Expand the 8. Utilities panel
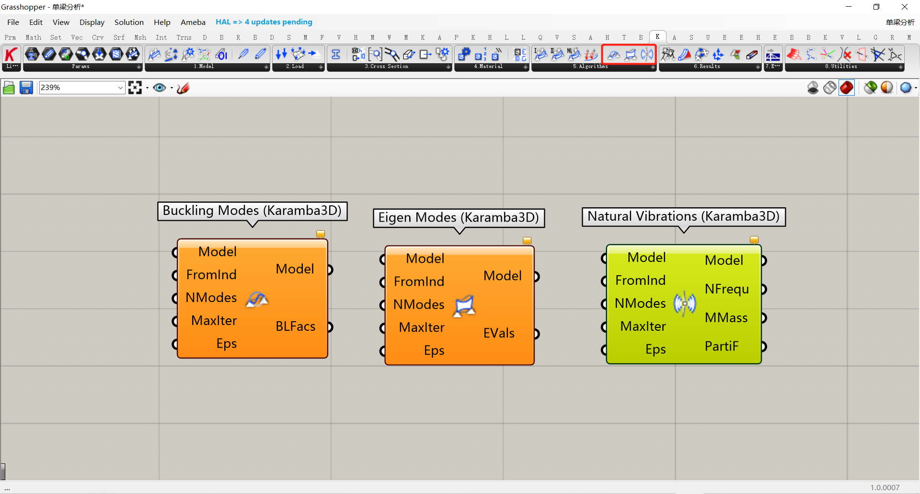 pyautogui.click(x=901, y=67)
